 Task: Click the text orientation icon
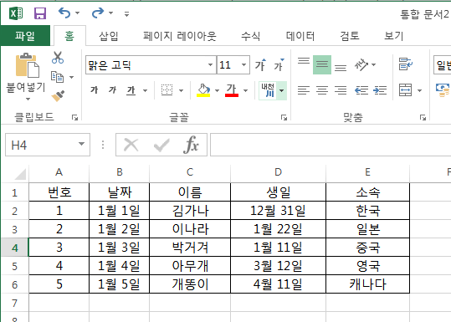tap(361, 64)
